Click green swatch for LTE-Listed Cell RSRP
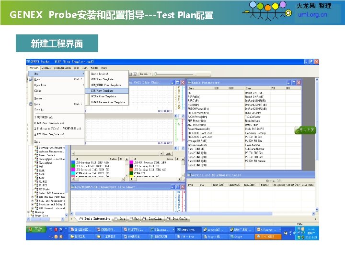Screen dimensions: 345x258 tap(73, 166)
